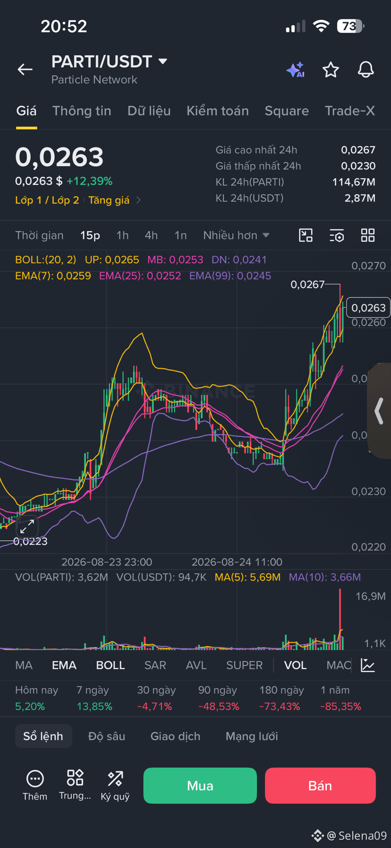Open the Ký quỹ margin icon

tap(115, 786)
